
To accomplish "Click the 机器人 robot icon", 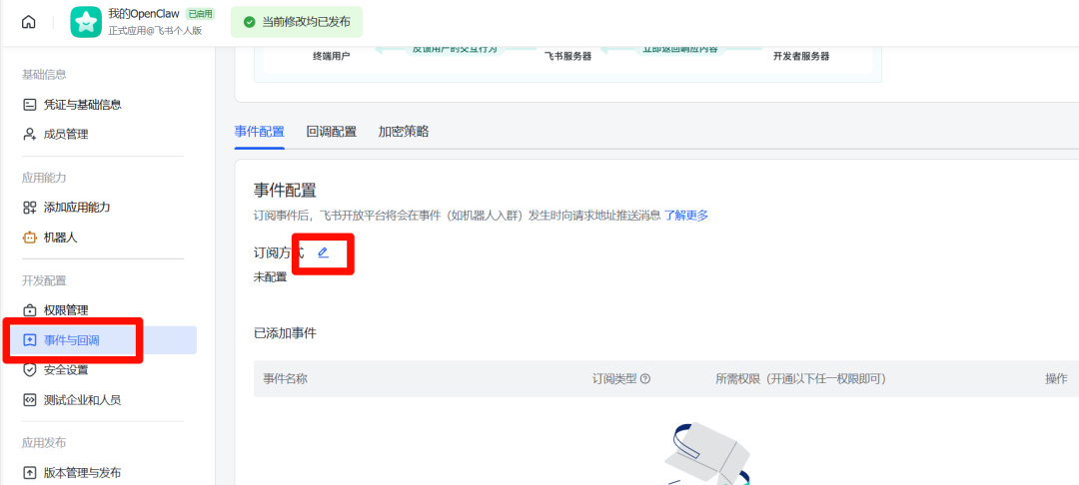I will (x=30, y=238).
